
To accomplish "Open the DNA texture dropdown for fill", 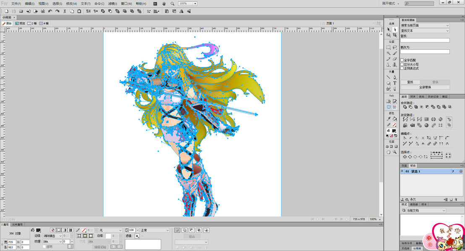I will [52, 241].
